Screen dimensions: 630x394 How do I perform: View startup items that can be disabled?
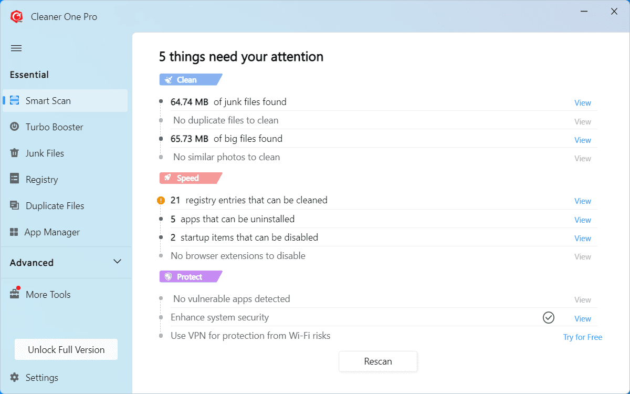(583, 239)
